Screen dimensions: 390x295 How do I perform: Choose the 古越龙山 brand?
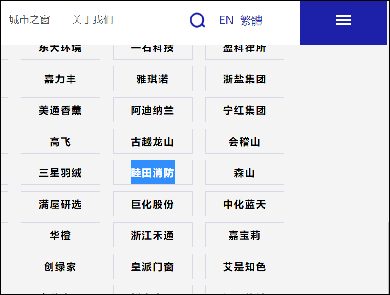pyautogui.click(x=153, y=141)
